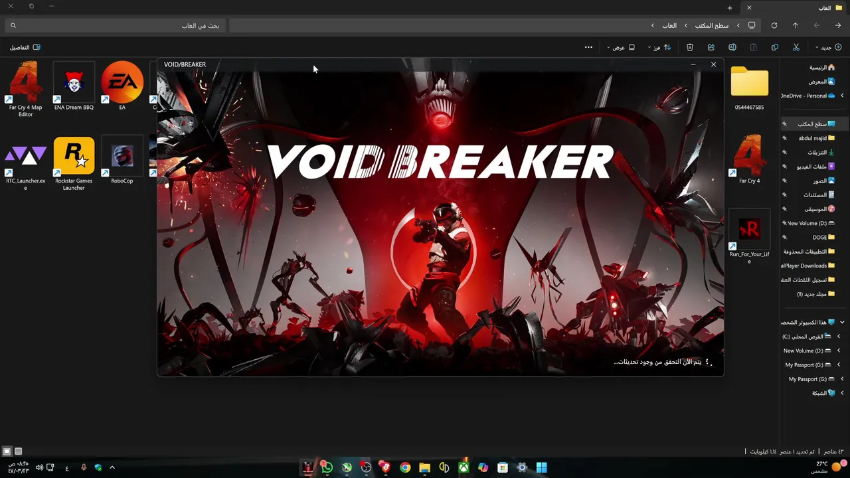
Task: Select the RoboCop game shortcut
Action: pyautogui.click(x=122, y=159)
